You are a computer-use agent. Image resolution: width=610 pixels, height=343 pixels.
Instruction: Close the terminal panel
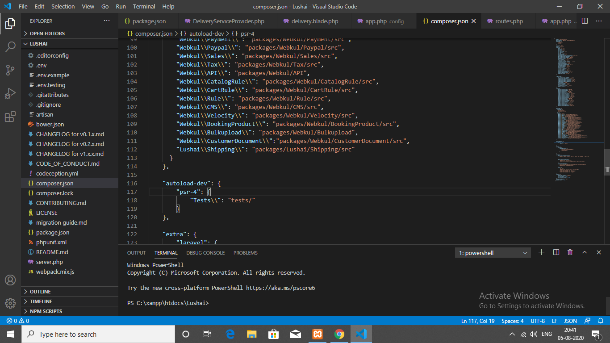[x=599, y=252]
